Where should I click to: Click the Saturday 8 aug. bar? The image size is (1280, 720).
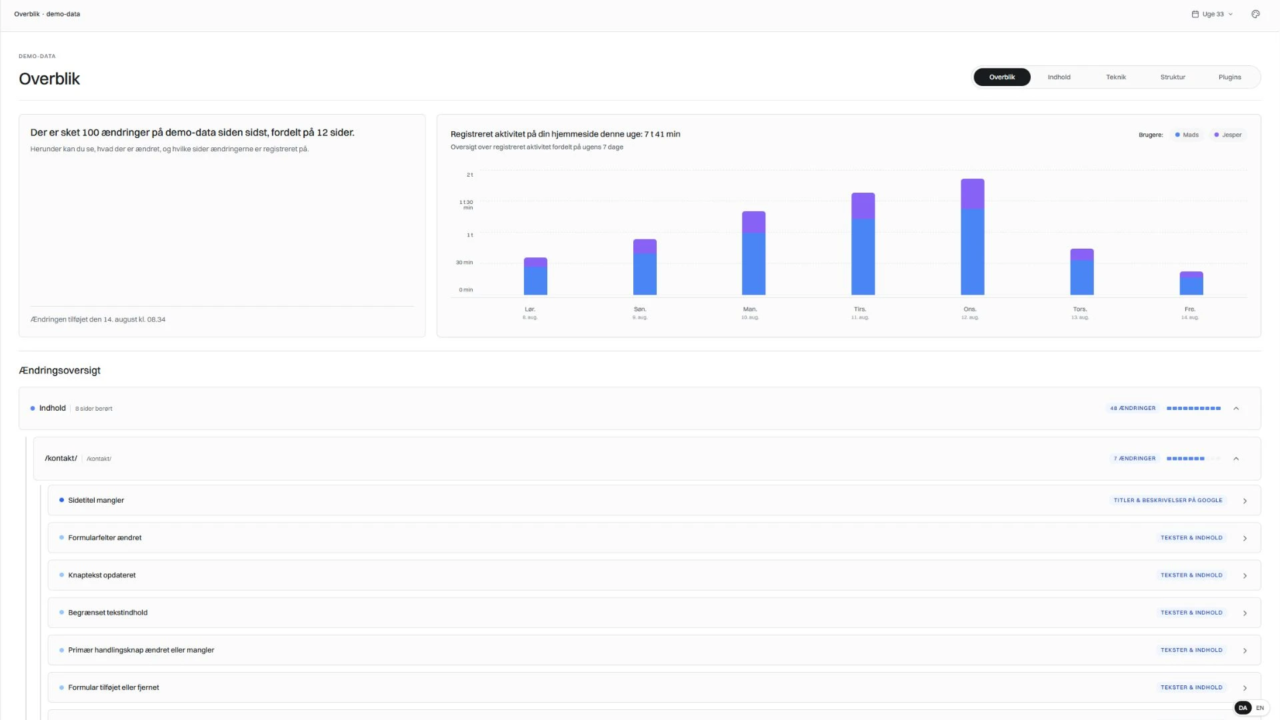535,276
